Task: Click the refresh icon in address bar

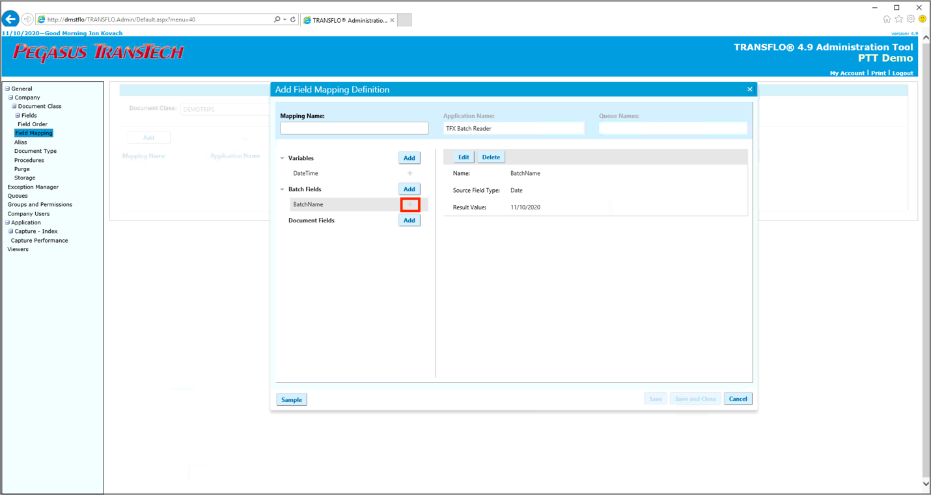Action: (x=293, y=20)
